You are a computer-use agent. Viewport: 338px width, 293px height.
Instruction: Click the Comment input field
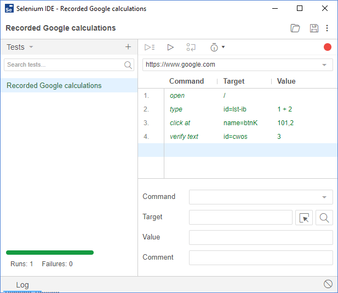(x=261, y=257)
